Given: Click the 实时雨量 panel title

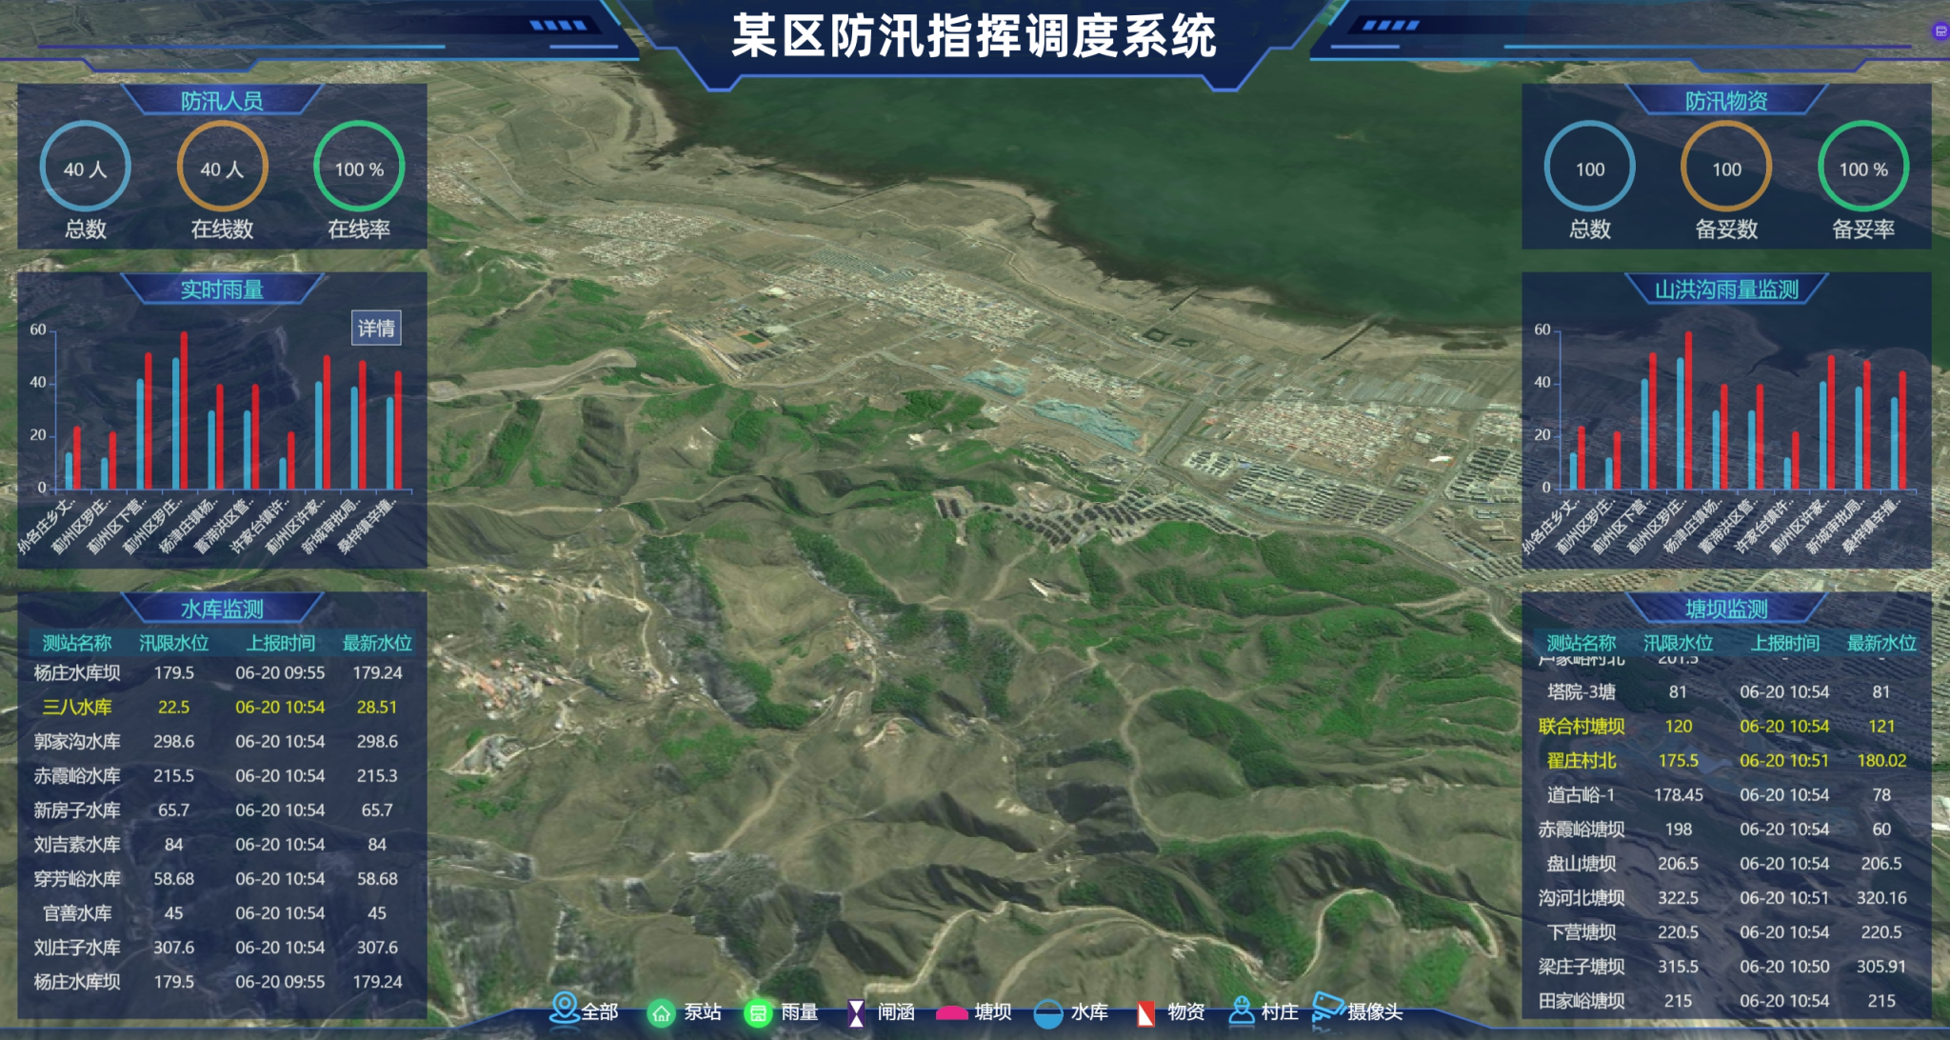Looking at the screenshot, I should 222,290.
